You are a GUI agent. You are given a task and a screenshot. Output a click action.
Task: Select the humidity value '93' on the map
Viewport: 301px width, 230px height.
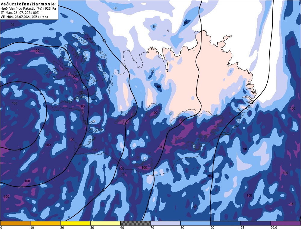coord(186,23)
